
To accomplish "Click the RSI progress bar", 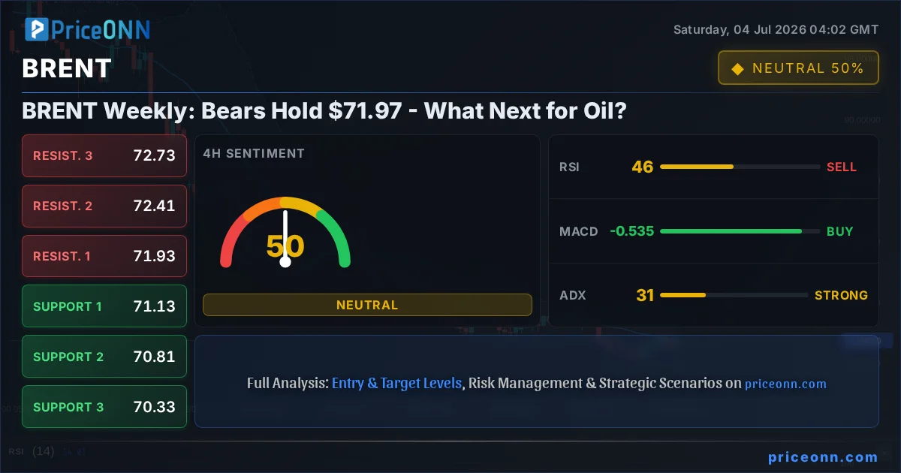I will [740, 167].
